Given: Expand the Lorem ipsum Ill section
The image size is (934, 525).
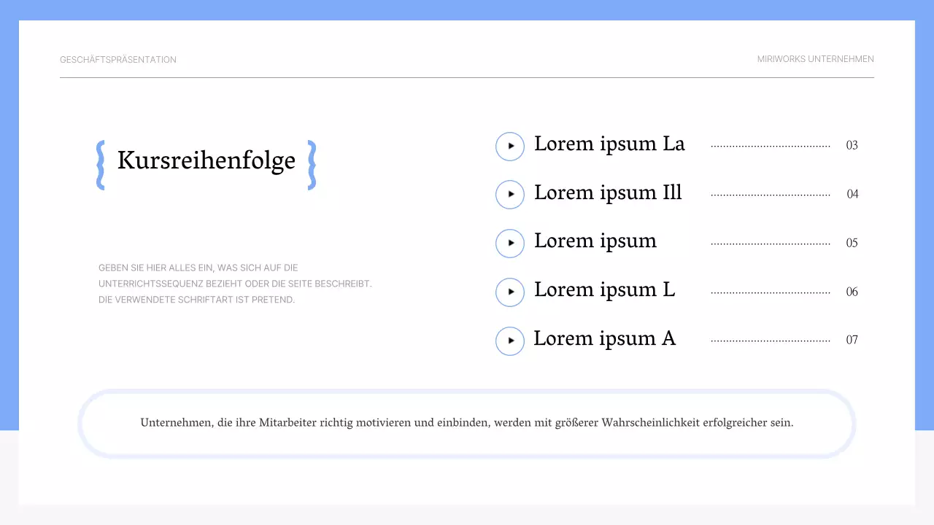Looking at the screenshot, I should pyautogui.click(x=608, y=192).
